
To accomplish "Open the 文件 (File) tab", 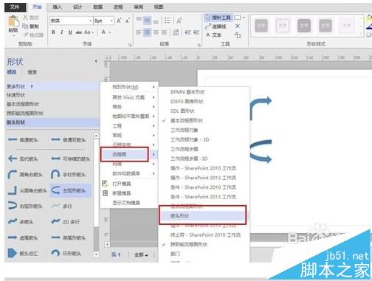I will click(15, 7).
